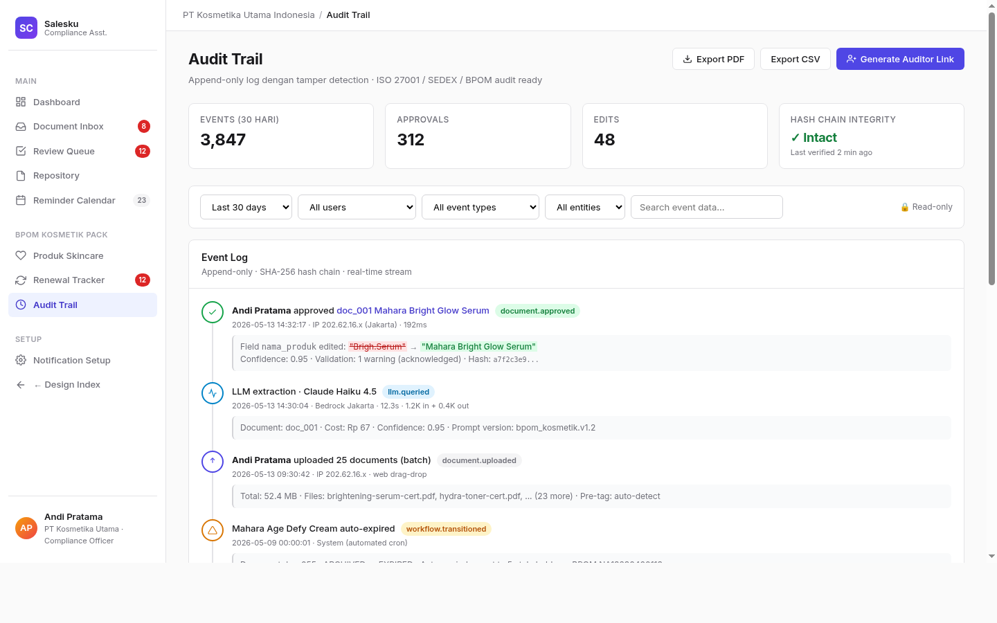This screenshot has width=997, height=623.
Task: Go to Renewal Tracker page
Action: point(82,280)
